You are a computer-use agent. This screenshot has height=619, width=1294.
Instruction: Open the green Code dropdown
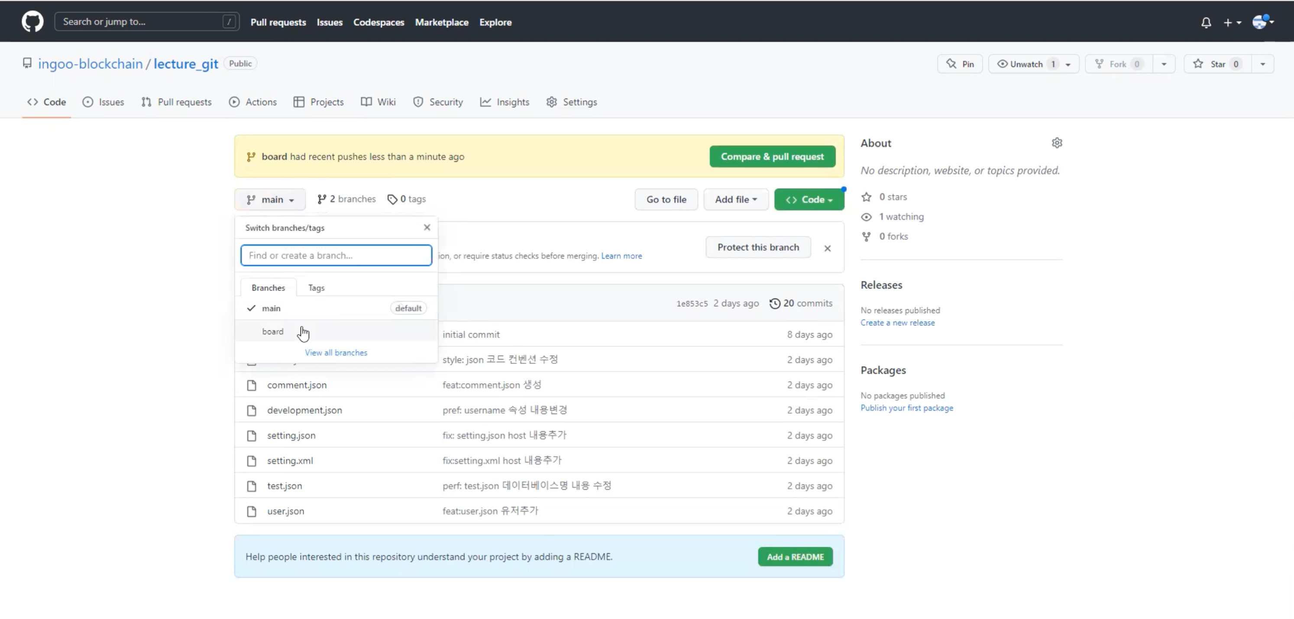point(809,199)
